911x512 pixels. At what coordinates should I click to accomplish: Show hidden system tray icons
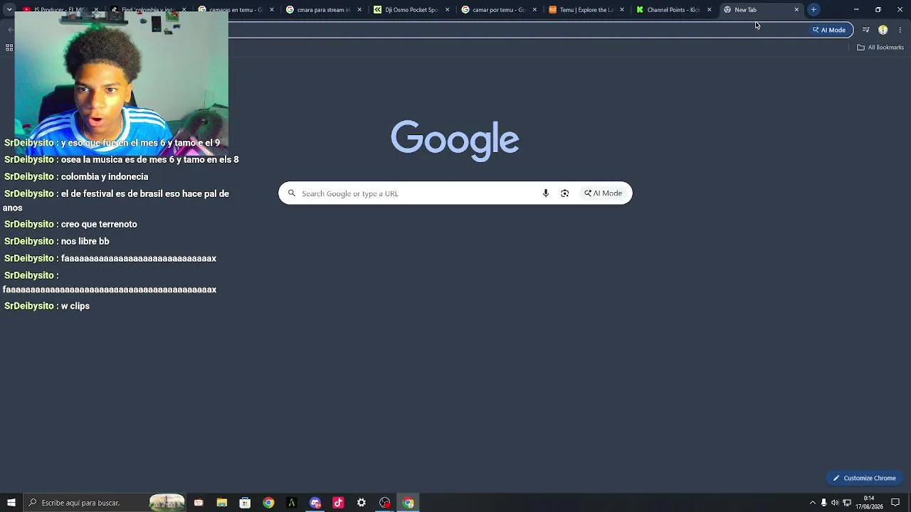point(812,503)
